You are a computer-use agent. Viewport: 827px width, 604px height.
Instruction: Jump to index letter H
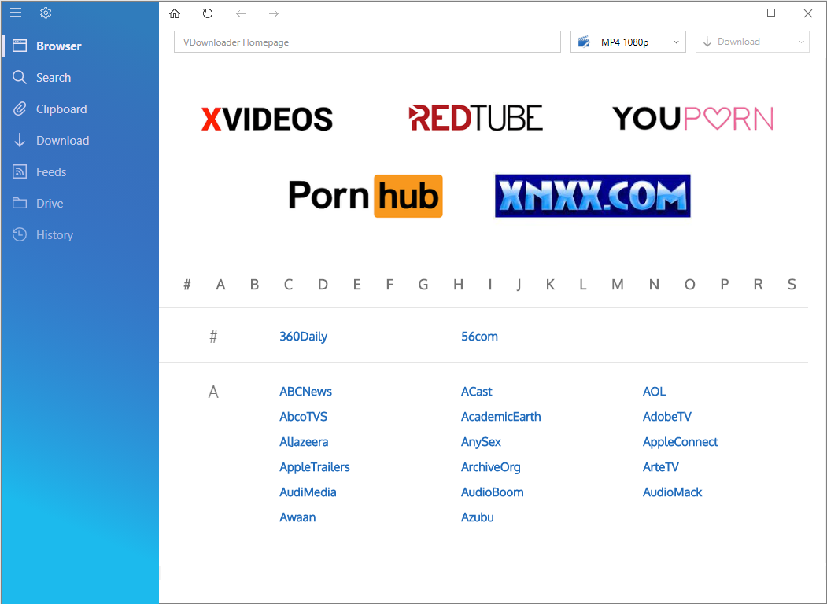[458, 285]
